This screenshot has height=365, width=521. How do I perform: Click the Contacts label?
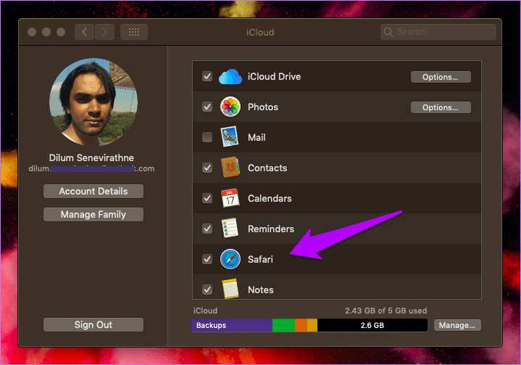[267, 168]
